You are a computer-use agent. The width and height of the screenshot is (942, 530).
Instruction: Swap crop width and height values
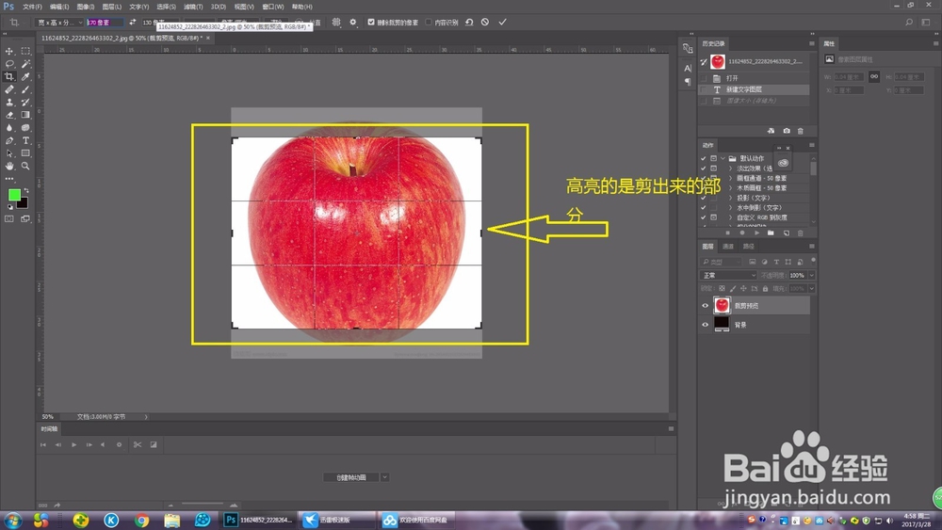(x=132, y=23)
